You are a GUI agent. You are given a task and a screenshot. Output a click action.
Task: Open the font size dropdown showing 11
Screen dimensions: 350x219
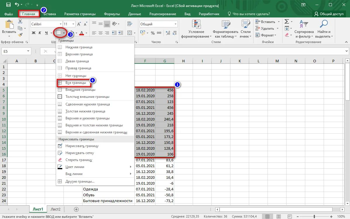[73, 24]
